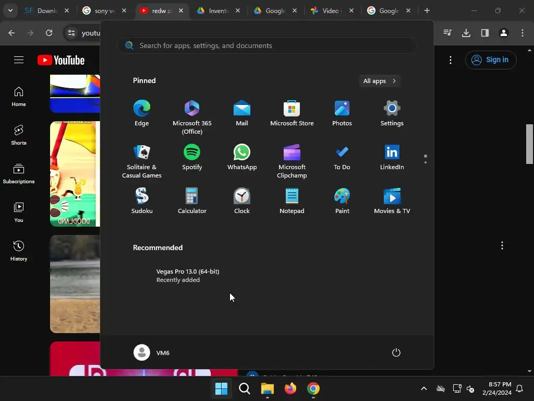Image resolution: width=534 pixels, height=401 pixels.
Task: Go back in Chrome
Action: click(x=11, y=33)
